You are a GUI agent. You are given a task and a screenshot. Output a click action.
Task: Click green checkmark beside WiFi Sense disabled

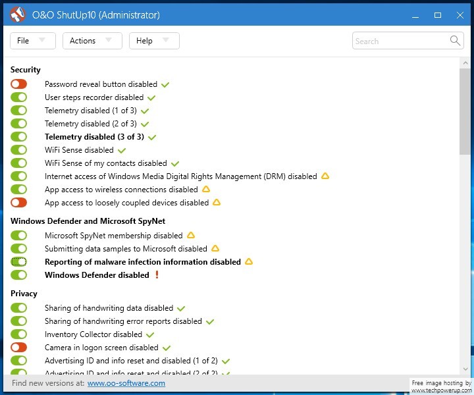click(122, 151)
